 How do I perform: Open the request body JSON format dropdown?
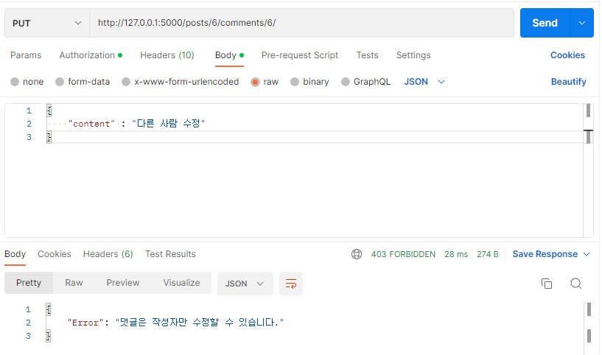tap(424, 82)
